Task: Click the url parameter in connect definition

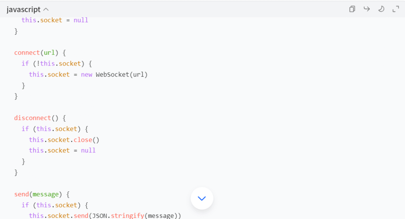Action: [49, 52]
